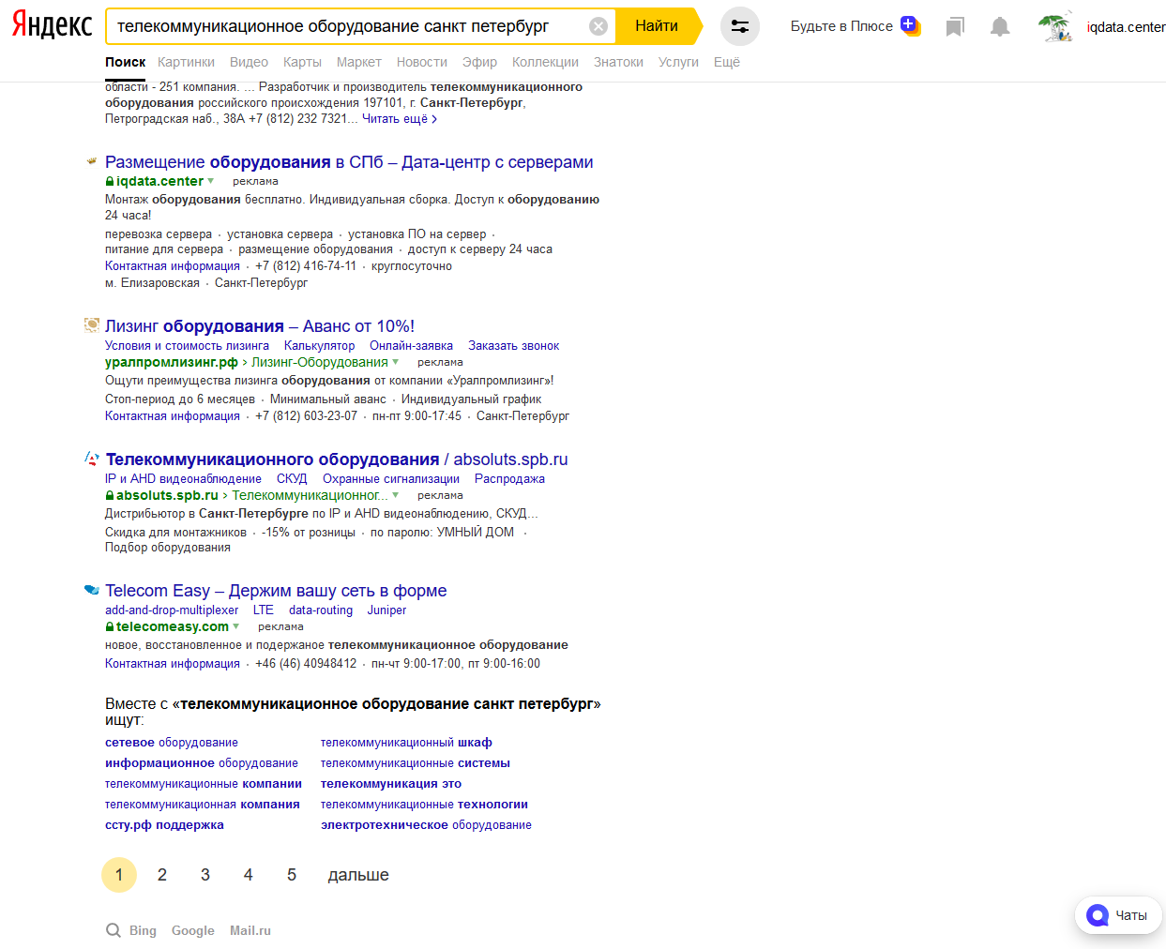
Task: Open the iqdata.center account name
Action: (1126, 27)
